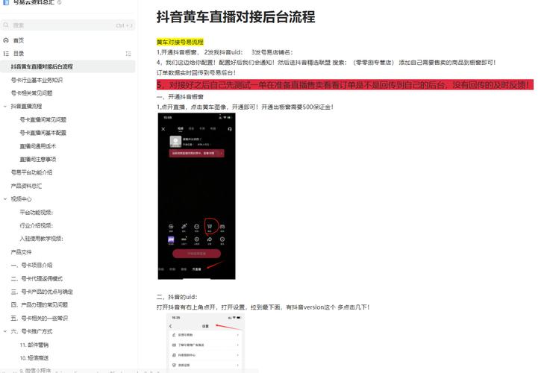The height and width of the screenshot is (373, 550).
Task: Open 六、号卡推广方式 page
Action: coord(31,331)
